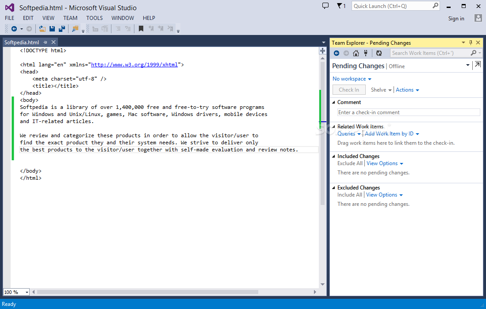Open the text editor toolbar overflow arrow
The width and height of the screenshot is (486, 309).
[178, 31]
